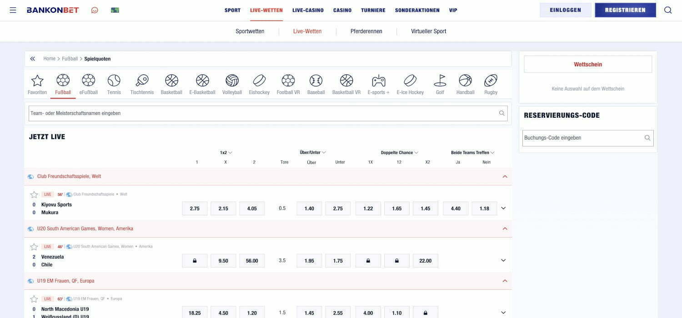The height and width of the screenshot is (318, 682).
Task: Click the EINLOGGEN button
Action: point(566,10)
